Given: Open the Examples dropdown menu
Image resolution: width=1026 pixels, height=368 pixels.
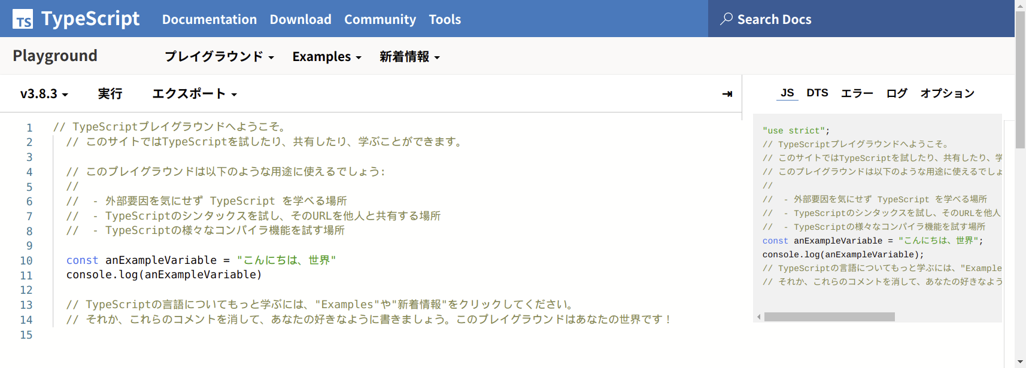Looking at the screenshot, I should (x=327, y=57).
